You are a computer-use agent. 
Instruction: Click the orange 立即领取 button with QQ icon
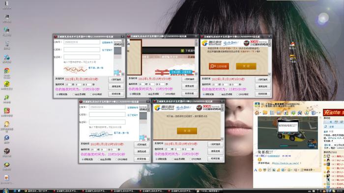coord(219,66)
